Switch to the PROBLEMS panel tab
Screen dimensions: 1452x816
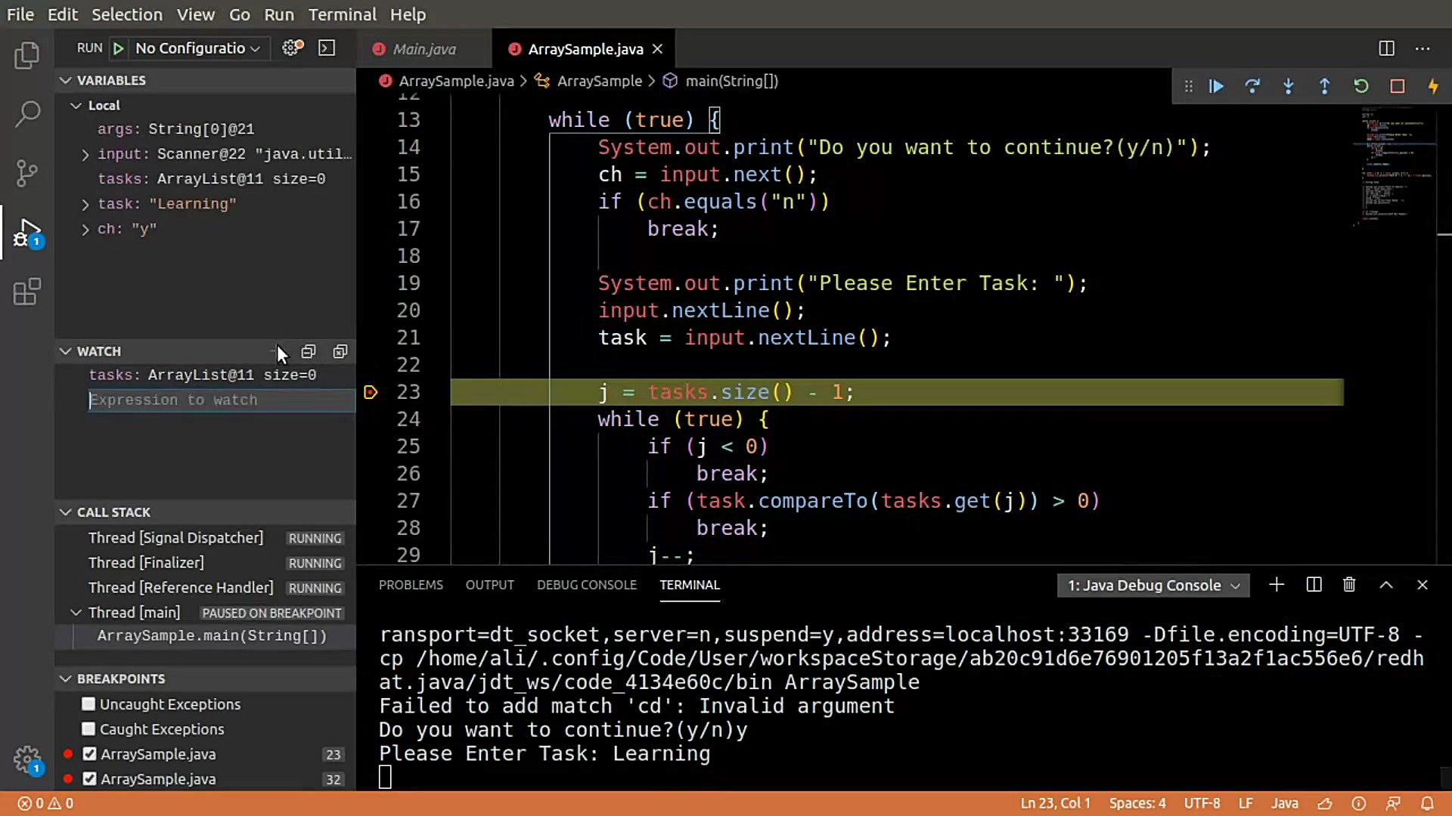tap(411, 585)
